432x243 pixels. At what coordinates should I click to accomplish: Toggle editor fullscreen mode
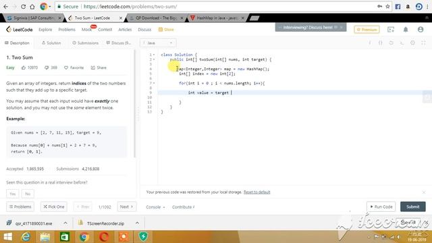pos(423,43)
